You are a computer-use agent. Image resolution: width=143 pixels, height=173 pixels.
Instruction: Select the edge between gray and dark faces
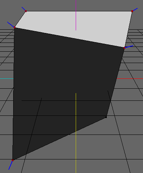69,38
